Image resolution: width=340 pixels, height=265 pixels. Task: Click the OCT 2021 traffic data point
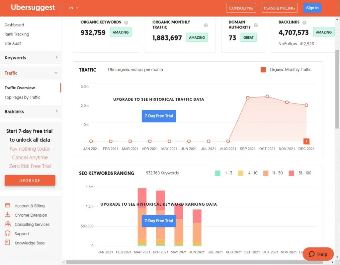(267, 97)
